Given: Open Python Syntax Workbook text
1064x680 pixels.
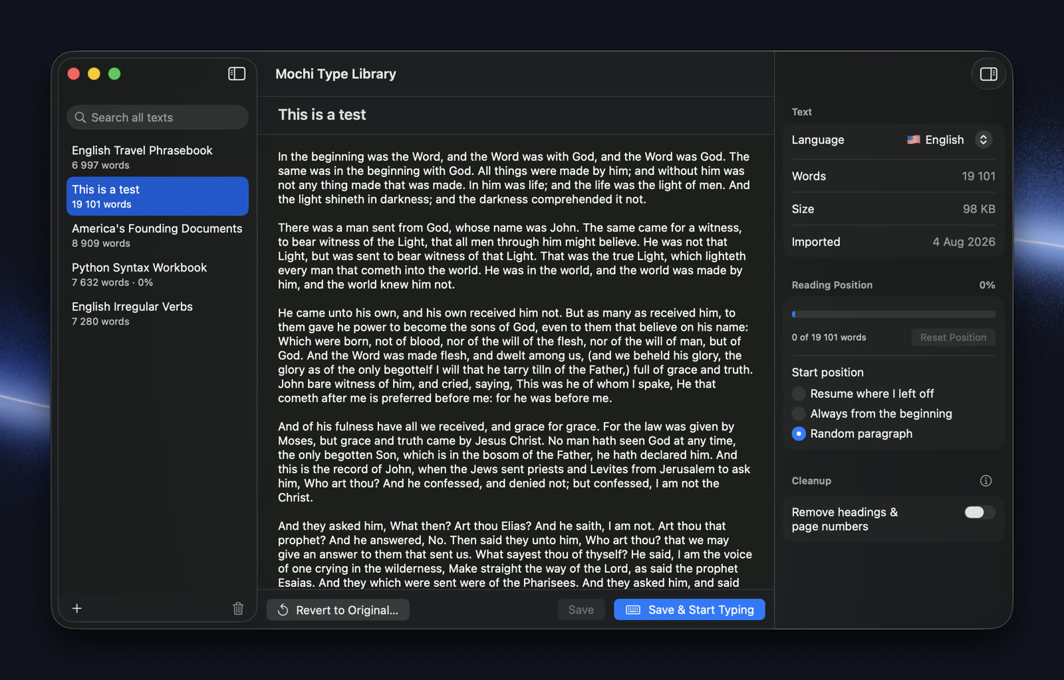Looking at the screenshot, I should [158, 274].
